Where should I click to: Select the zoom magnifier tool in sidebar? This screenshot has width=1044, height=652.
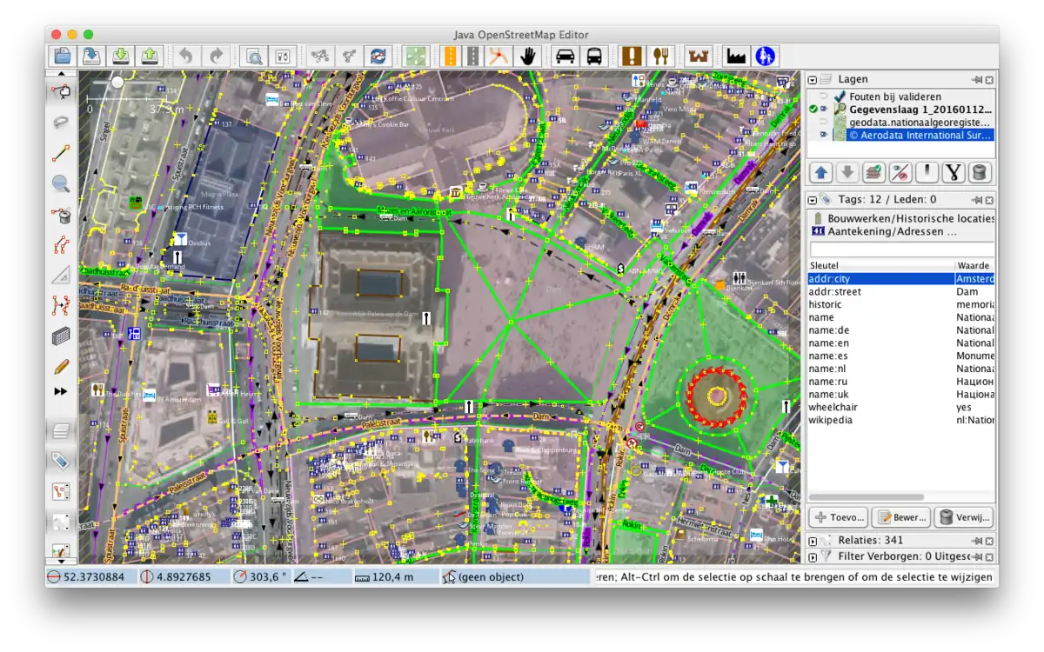61,183
